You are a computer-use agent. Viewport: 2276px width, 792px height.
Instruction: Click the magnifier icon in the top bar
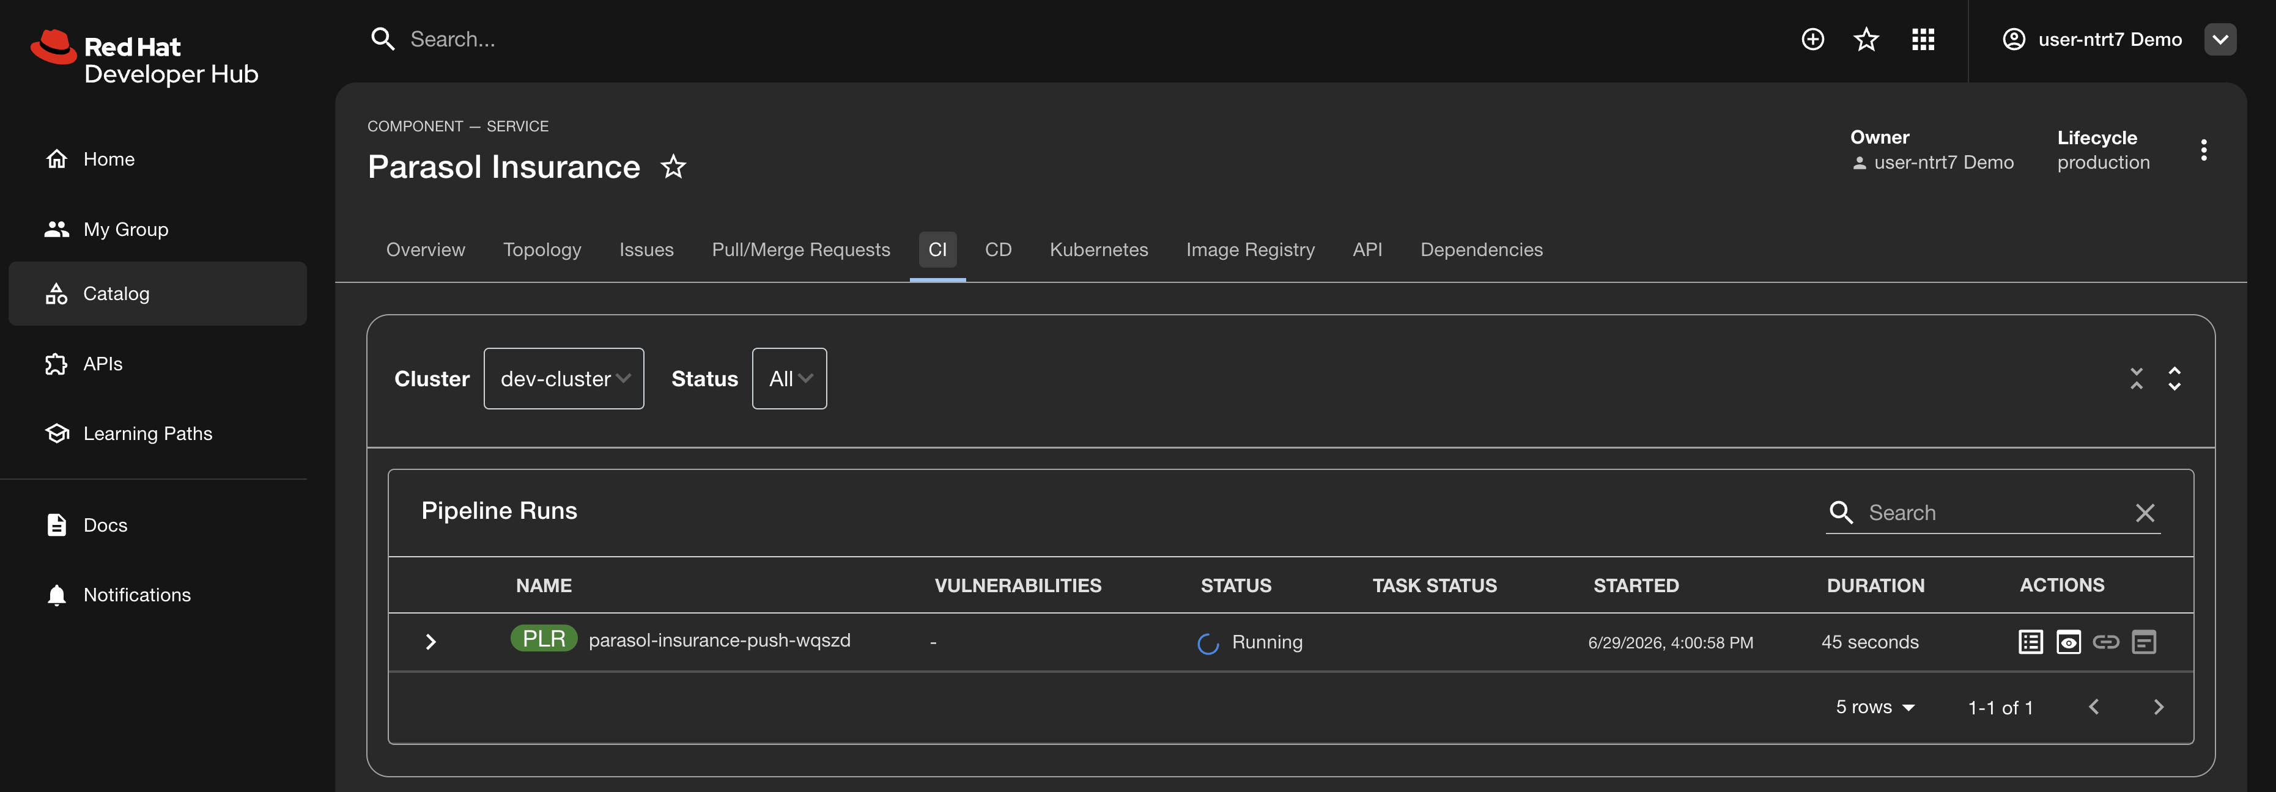pyautogui.click(x=383, y=39)
